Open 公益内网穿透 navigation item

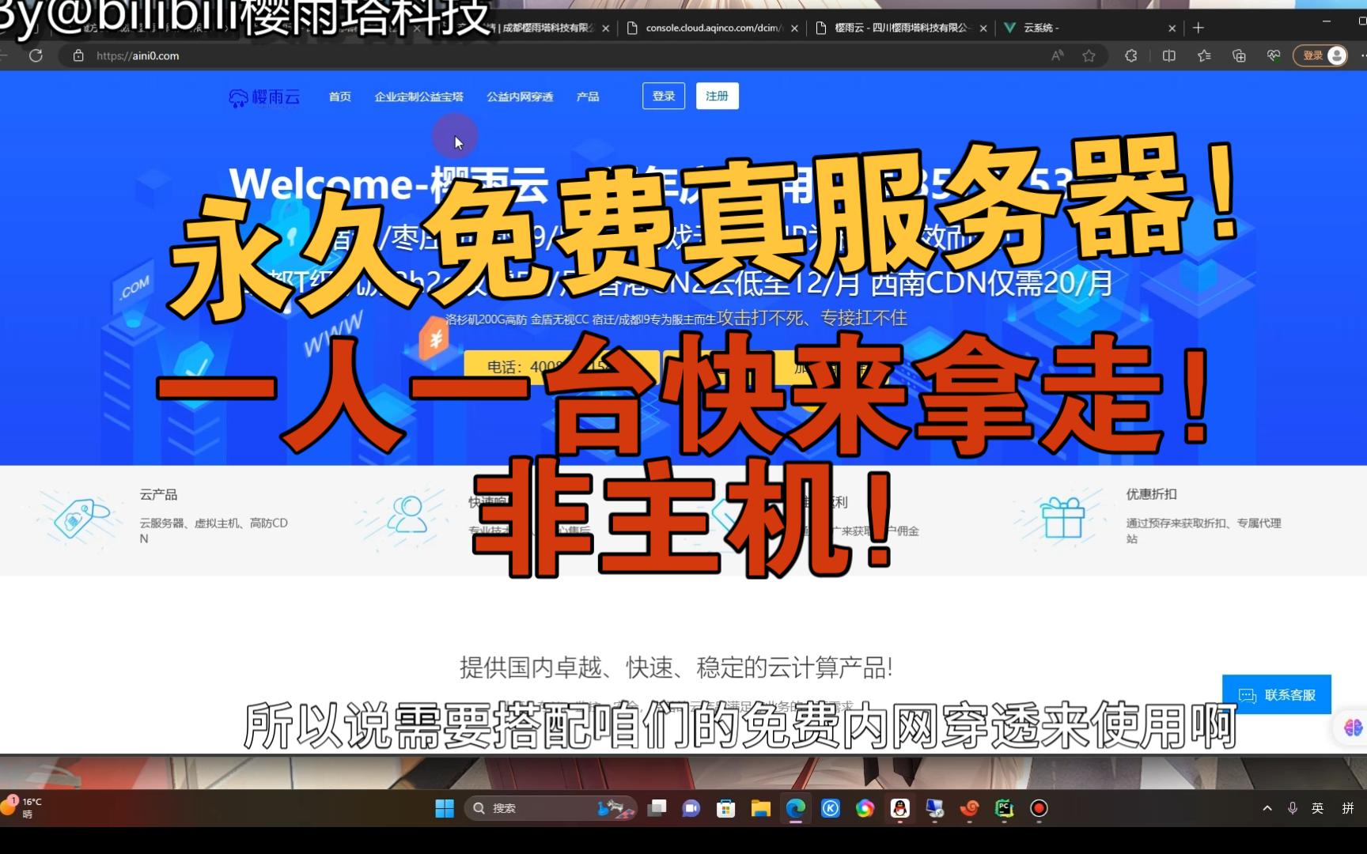520,96
